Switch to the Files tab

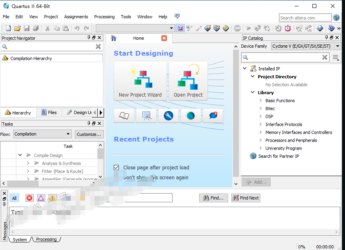point(49,112)
